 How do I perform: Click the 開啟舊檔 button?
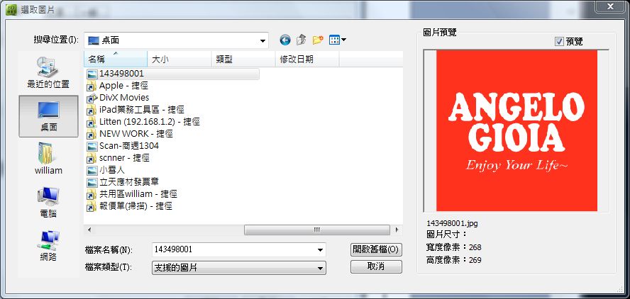[376, 249]
